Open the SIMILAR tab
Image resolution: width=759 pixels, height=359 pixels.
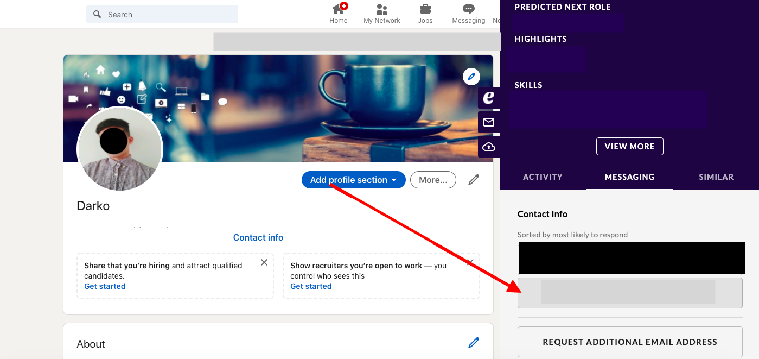coord(716,177)
